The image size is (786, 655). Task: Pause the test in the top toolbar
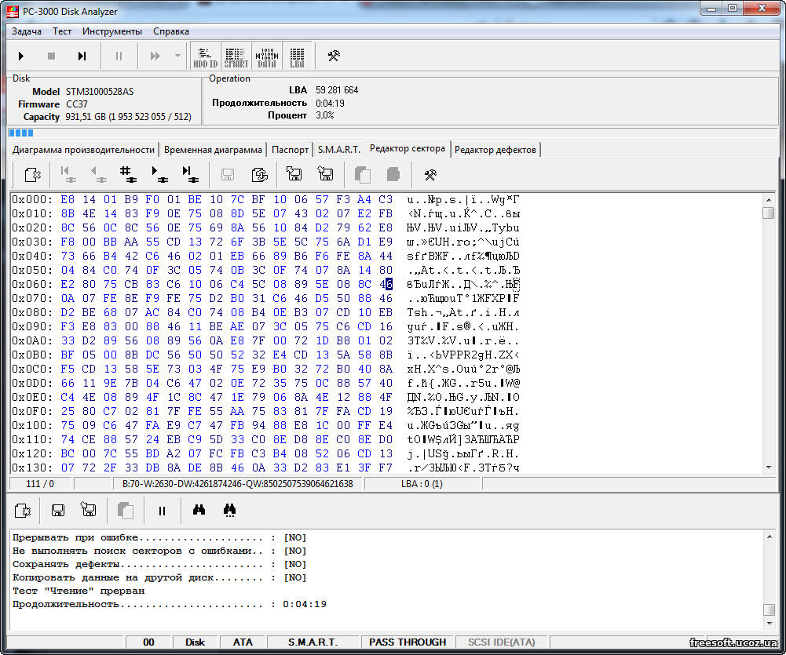coord(119,56)
